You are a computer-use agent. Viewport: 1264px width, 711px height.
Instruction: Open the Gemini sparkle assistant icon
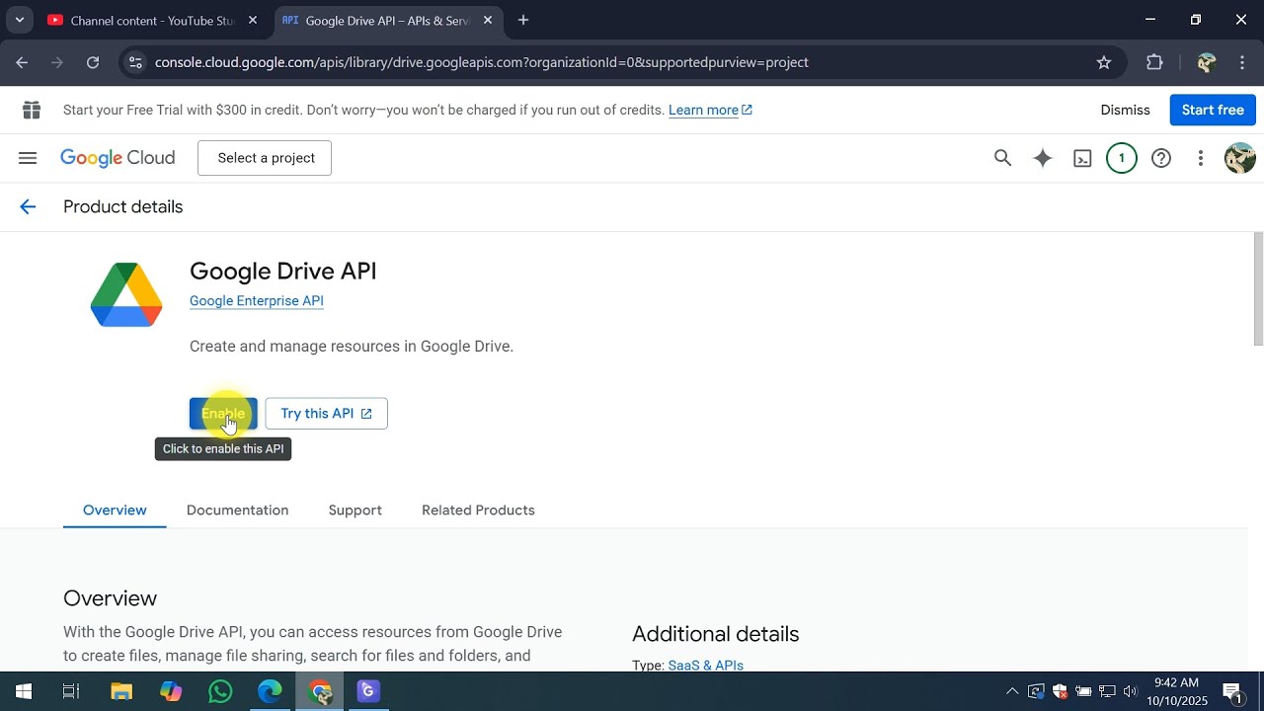[x=1043, y=158]
